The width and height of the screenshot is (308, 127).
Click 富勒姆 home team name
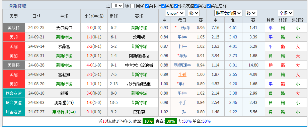[x=64, y=75]
